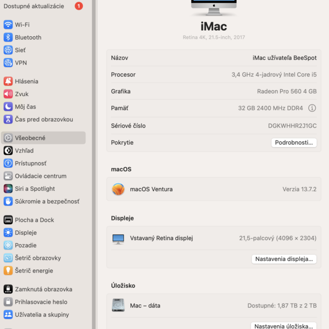Click Podrobnosti... coverage button
This screenshot has height=329, width=329.
tap(294, 143)
